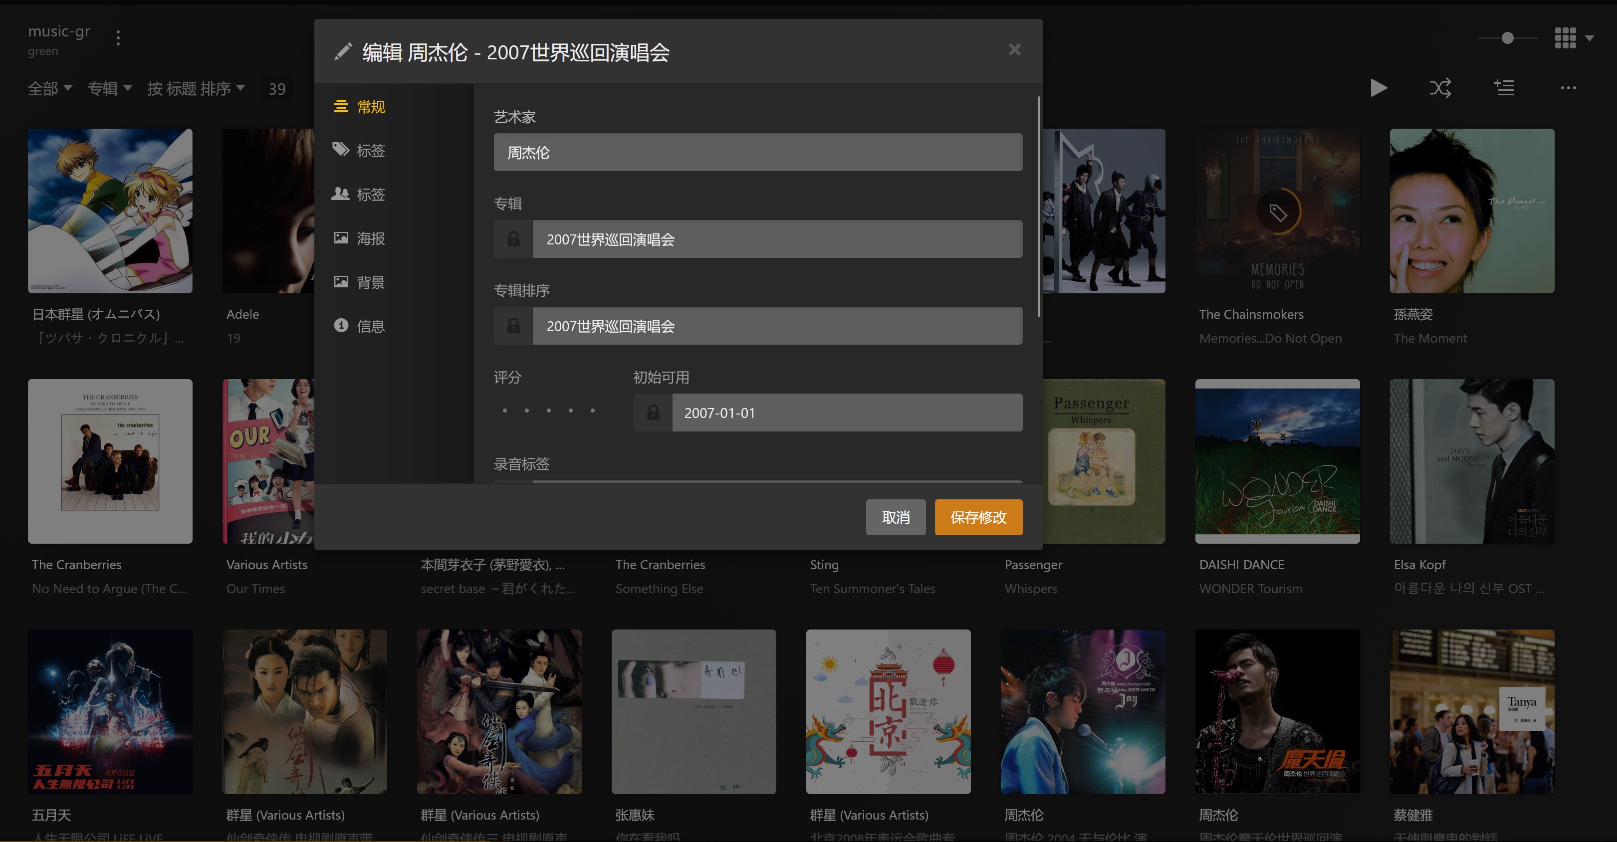Click the 取消 button
Viewport: 1617px width, 842px height.
coord(895,518)
